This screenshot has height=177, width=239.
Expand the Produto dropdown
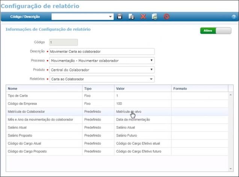click(x=151, y=69)
